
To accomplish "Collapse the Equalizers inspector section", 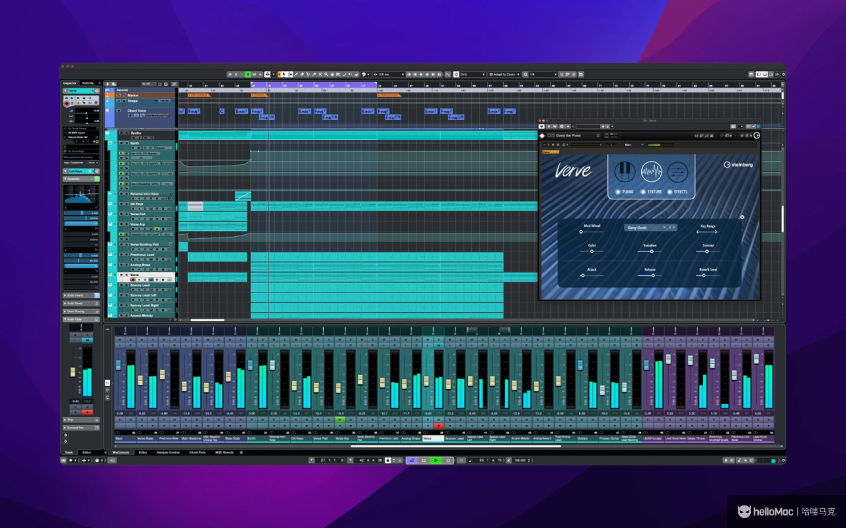I will click(81, 179).
